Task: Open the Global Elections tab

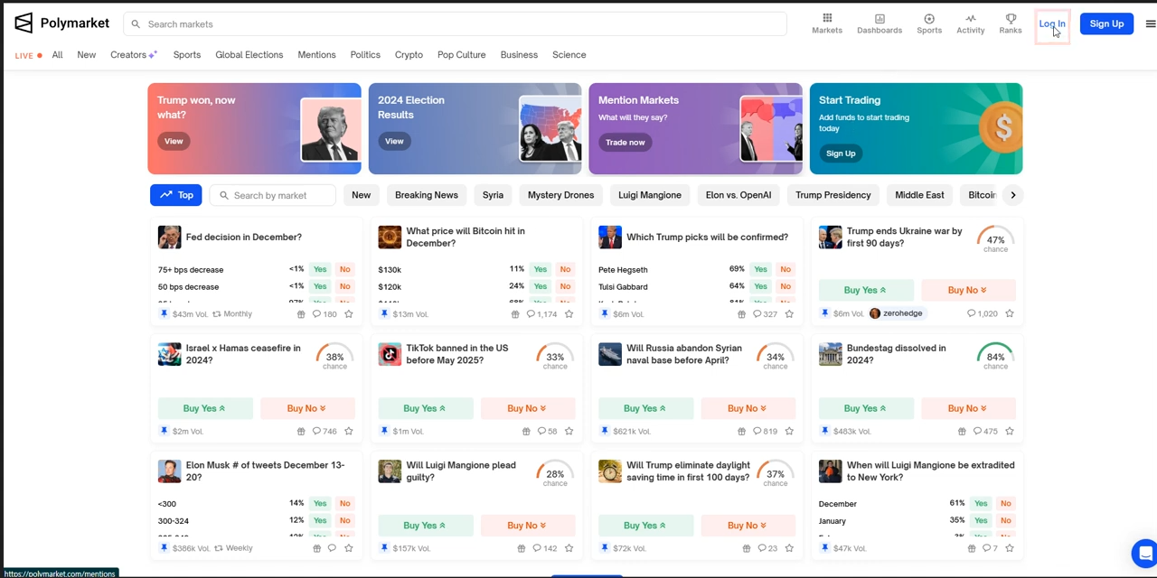Action: point(249,55)
